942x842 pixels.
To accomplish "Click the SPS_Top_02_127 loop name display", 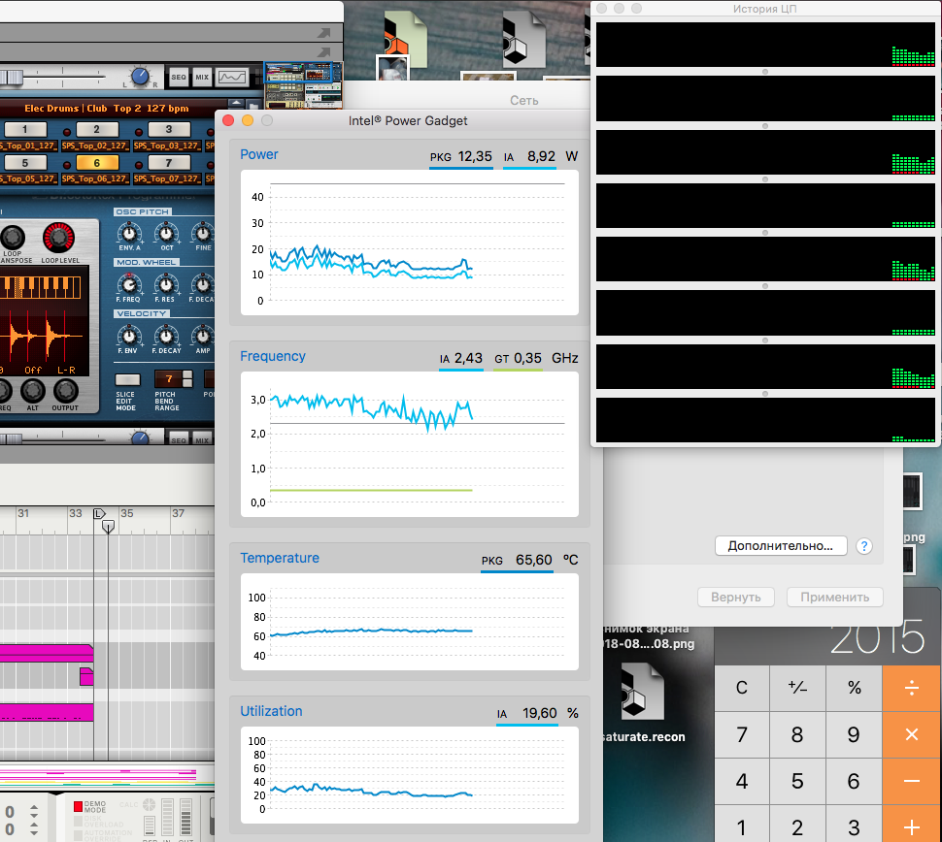I will [95, 146].
